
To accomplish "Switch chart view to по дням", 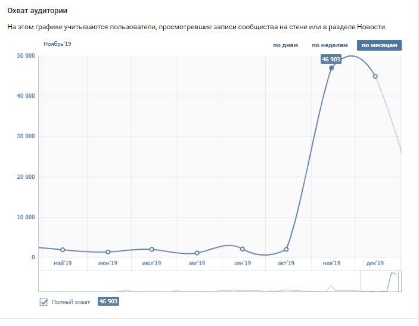I will pos(285,45).
